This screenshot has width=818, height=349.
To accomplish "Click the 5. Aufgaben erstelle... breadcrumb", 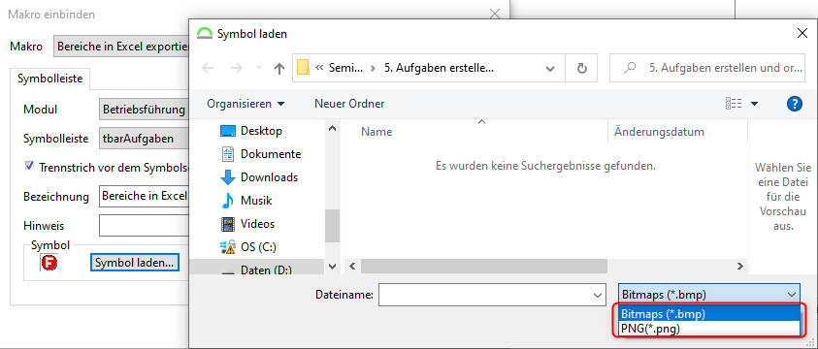I will tap(440, 68).
